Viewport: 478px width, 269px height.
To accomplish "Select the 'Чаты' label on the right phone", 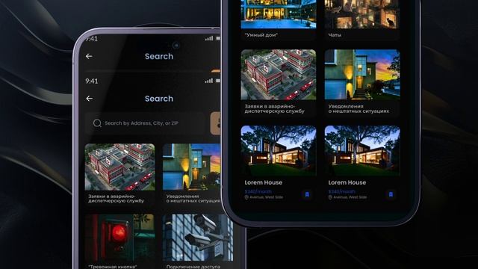I will 335,35.
